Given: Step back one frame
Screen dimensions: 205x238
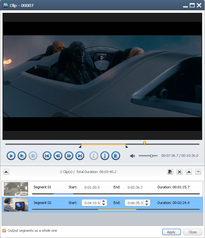Looking at the screenshot, I should (58, 156).
